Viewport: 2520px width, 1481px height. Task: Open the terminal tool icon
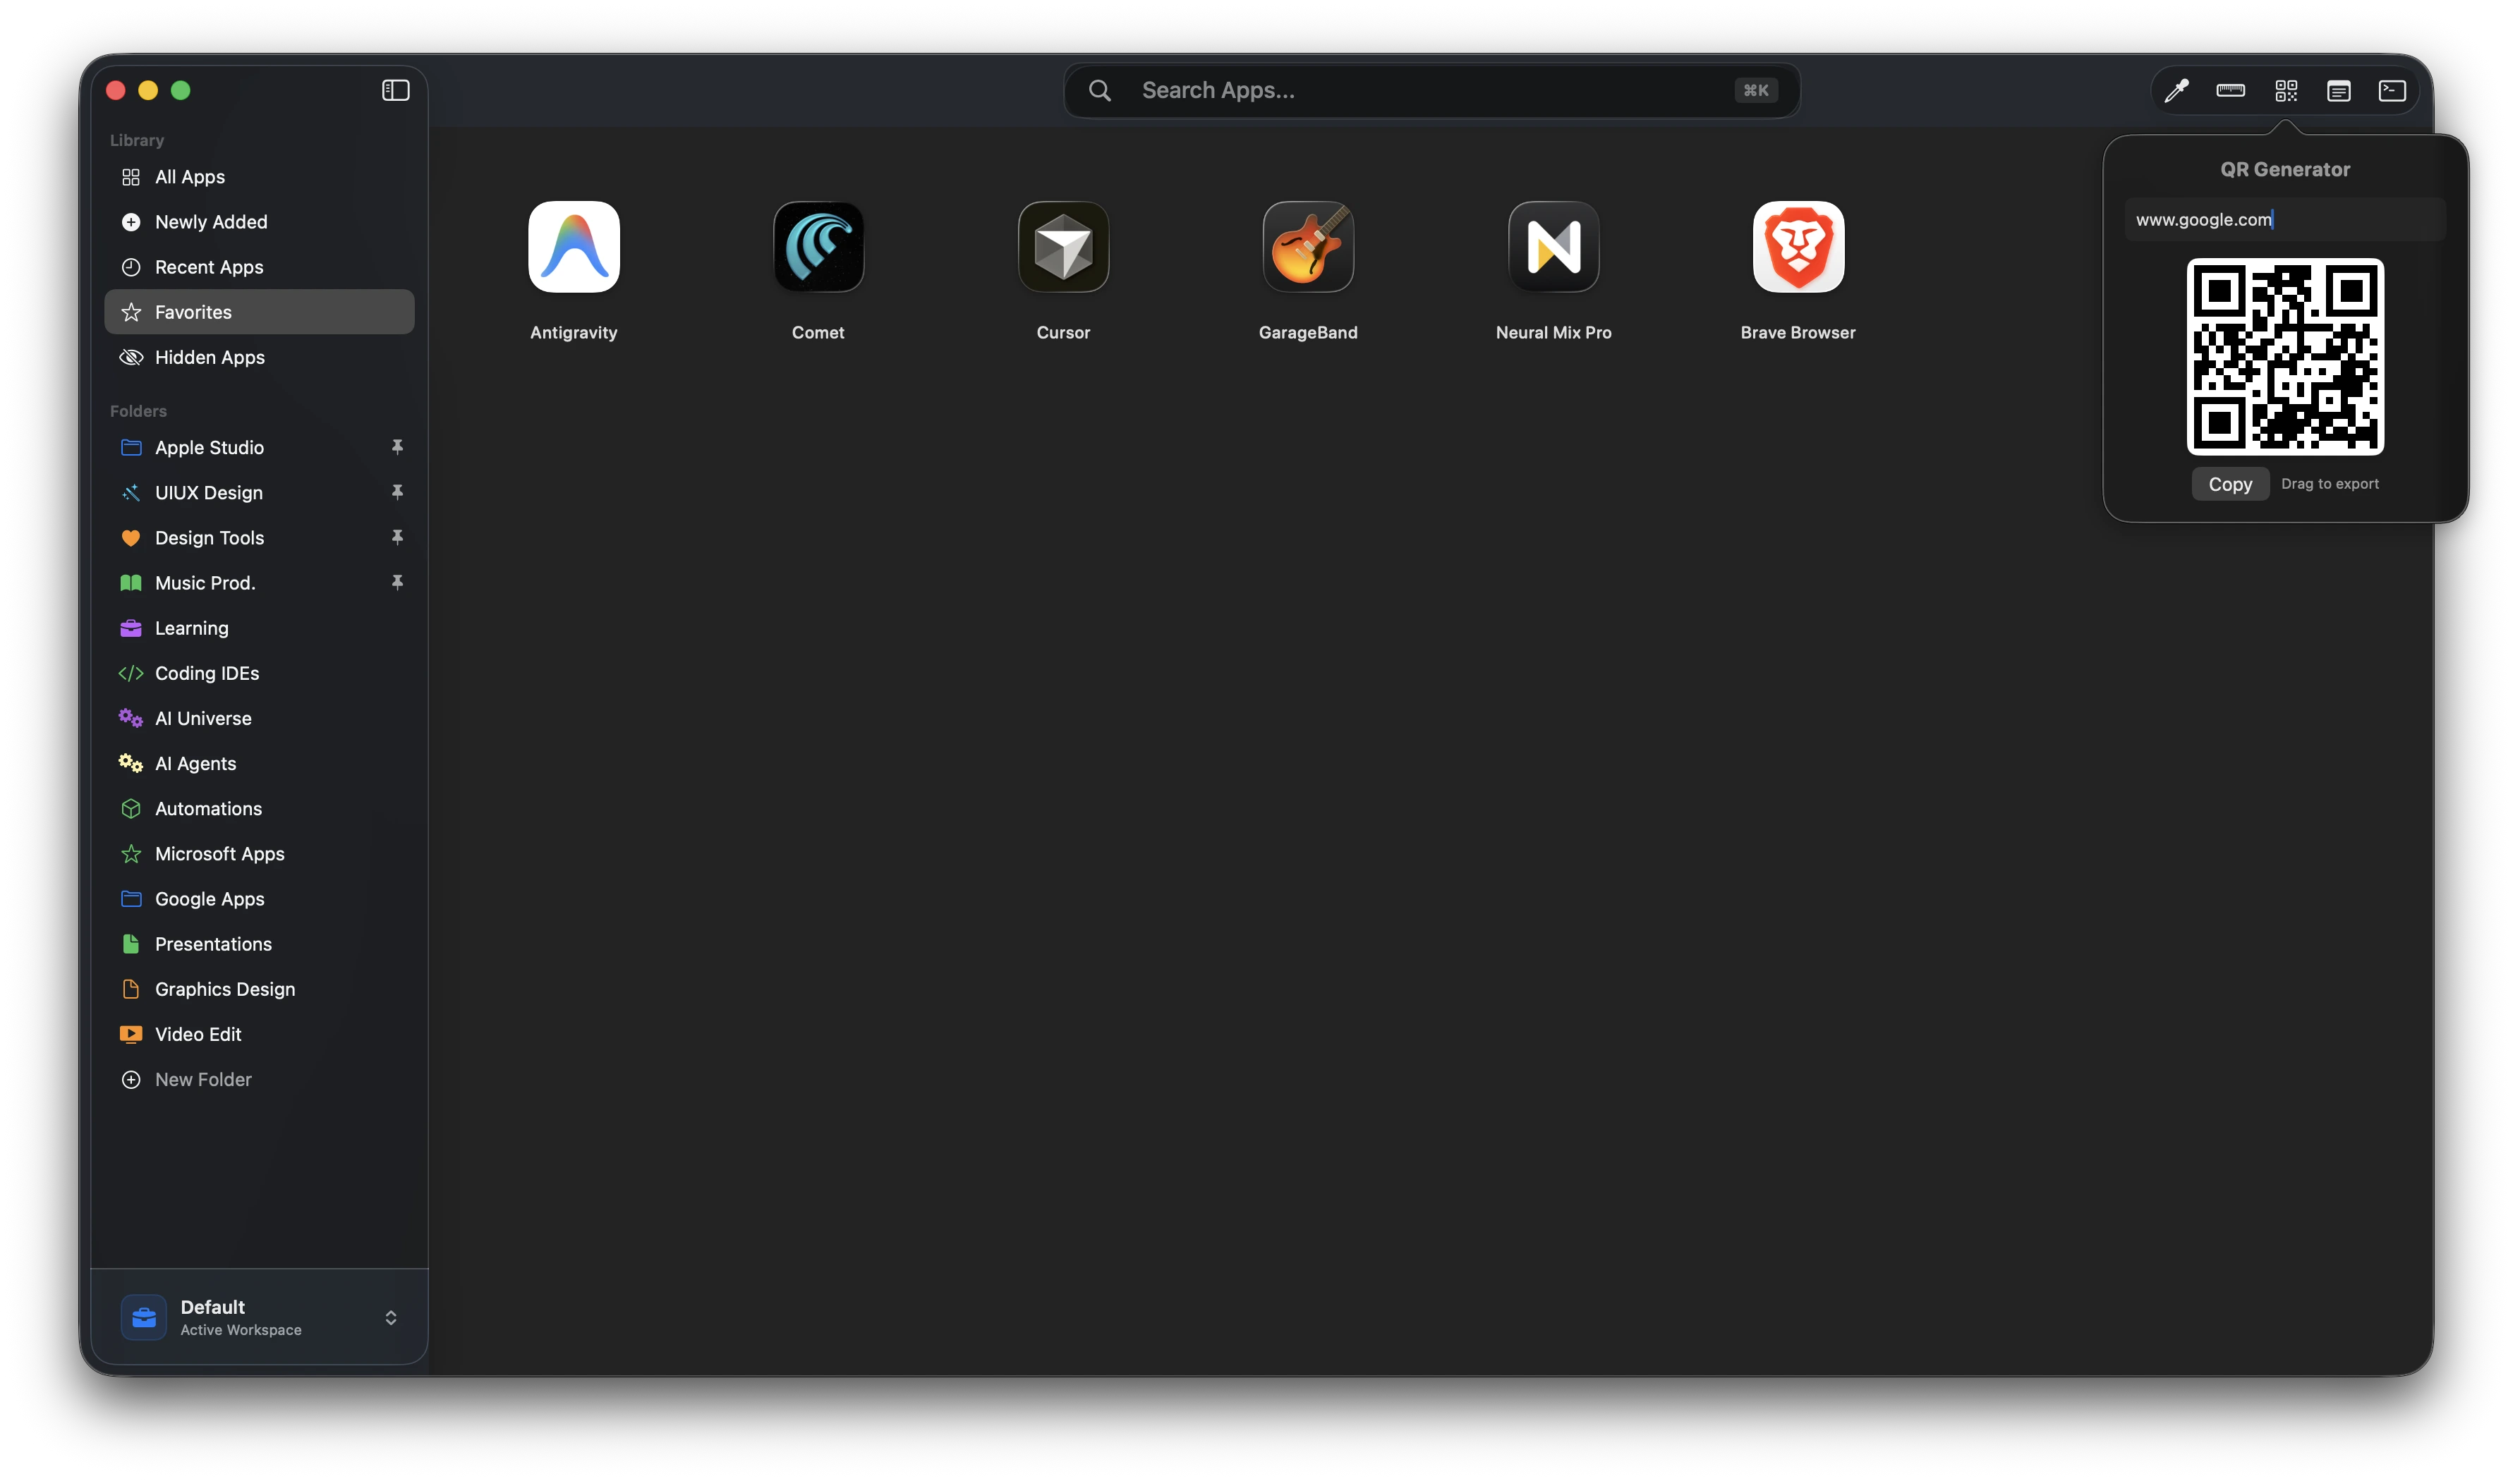(x=2392, y=91)
